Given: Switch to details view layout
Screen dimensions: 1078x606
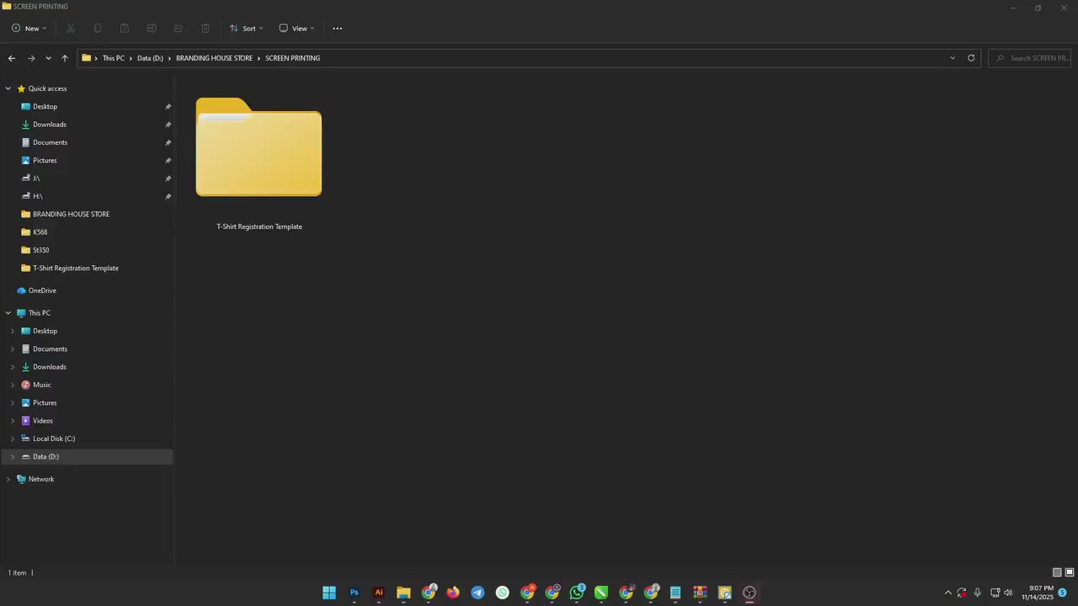Looking at the screenshot, I should [1057, 572].
